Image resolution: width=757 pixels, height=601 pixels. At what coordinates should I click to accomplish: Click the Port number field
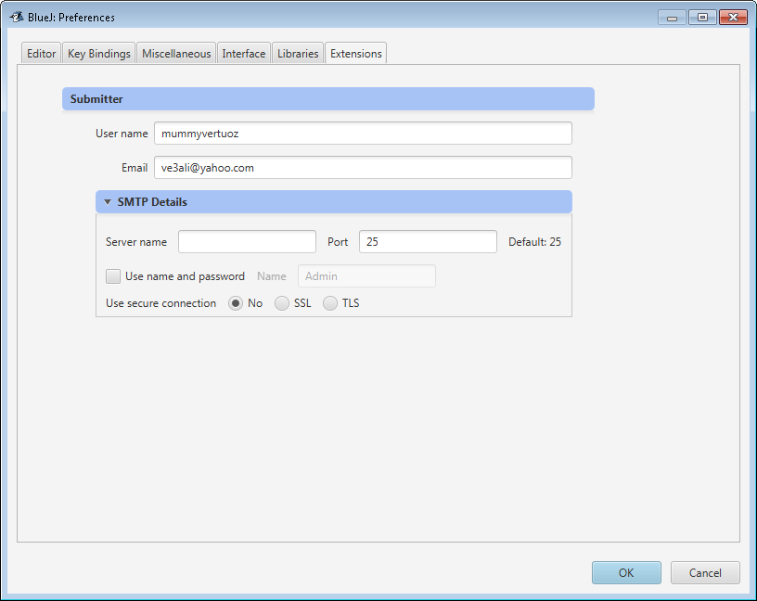[x=428, y=241]
